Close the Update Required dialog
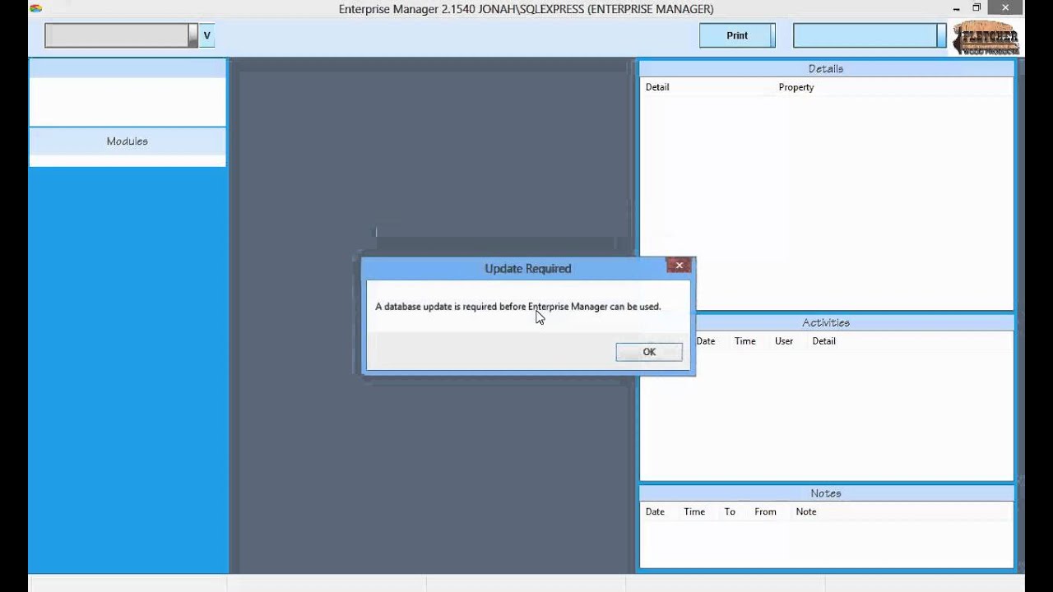The height and width of the screenshot is (592, 1053). 680,266
